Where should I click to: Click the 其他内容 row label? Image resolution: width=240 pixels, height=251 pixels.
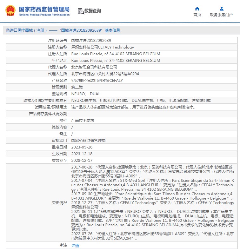click(x=59, y=127)
